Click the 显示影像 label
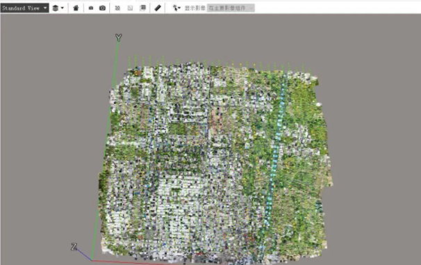Image resolution: width=421 pixels, height=265 pixels. (195, 8)
